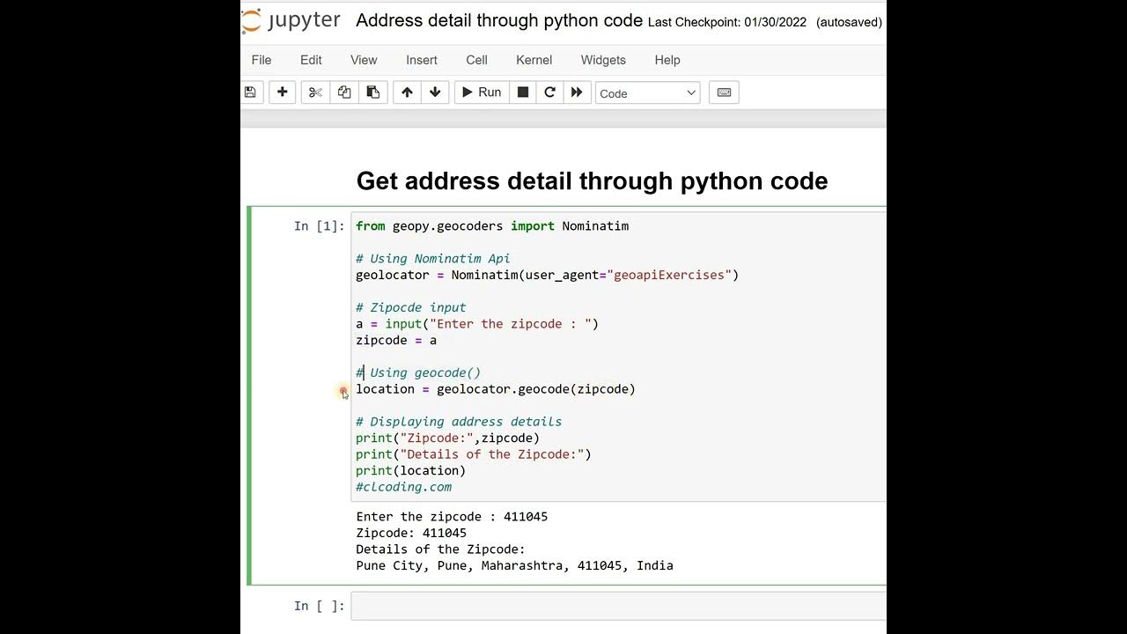This screenshot has height=634, width=1127.
Task: Click the comment '# Zipocde input'
Action: [x=411, y=307]
